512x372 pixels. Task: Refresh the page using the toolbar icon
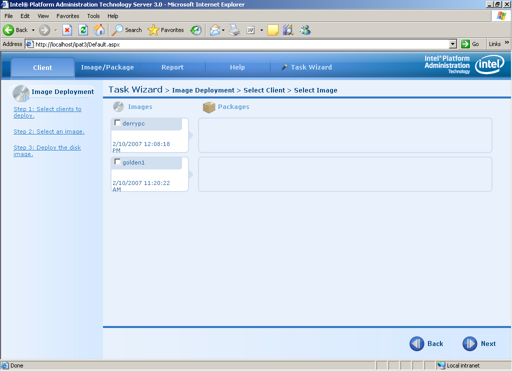point(83,30)
